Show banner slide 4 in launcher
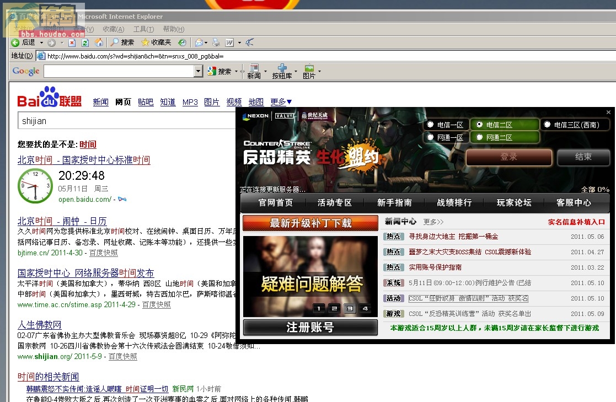Screen dimensions: 616x402 coord(365,308)
